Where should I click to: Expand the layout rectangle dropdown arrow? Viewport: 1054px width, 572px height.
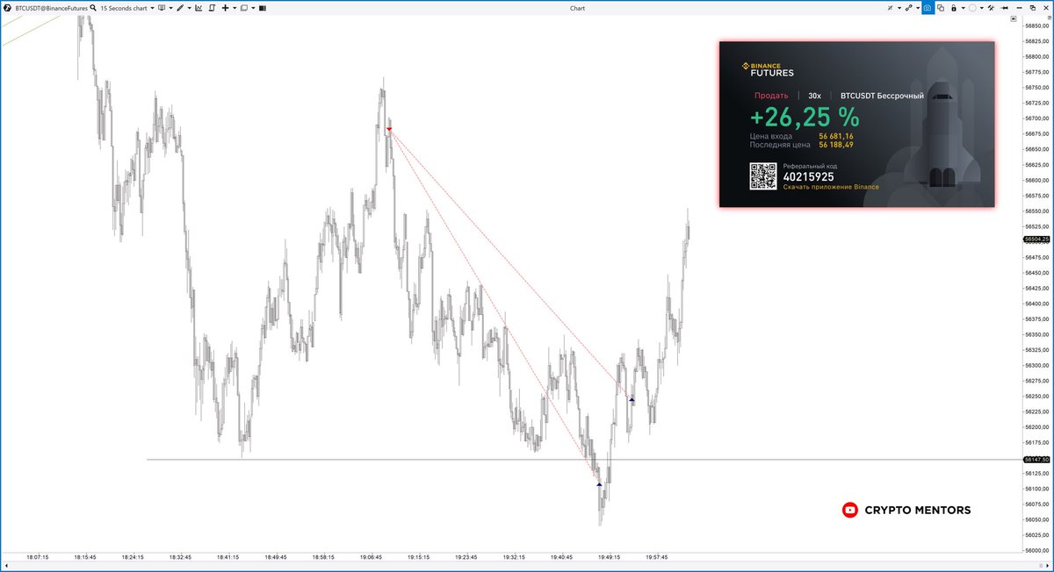(x=253, y=8)
